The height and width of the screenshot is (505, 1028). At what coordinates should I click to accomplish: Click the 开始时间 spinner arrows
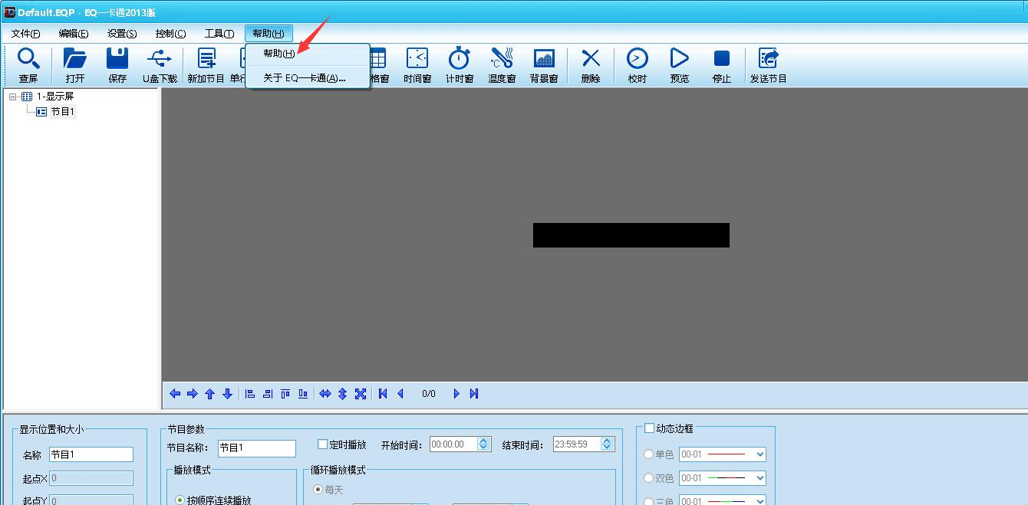pos(483,444)
